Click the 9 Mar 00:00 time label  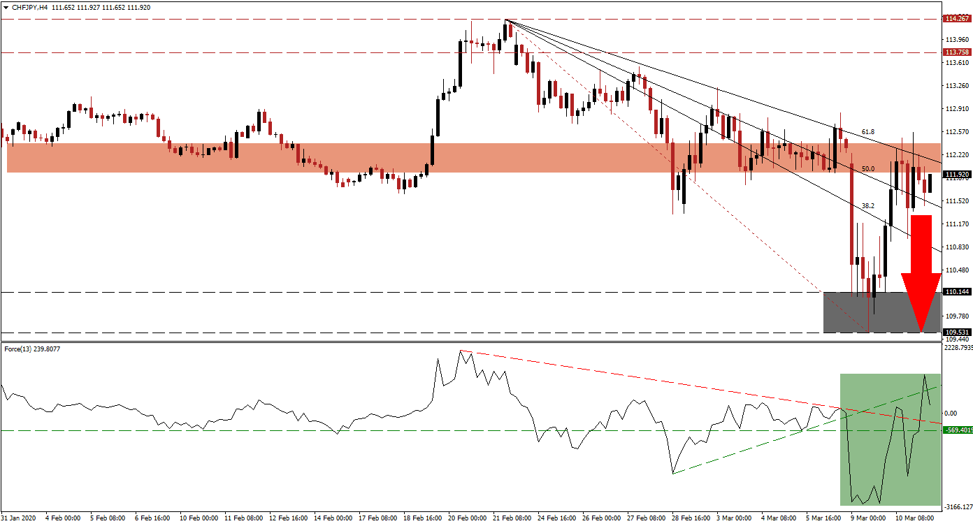click(869, 519)
